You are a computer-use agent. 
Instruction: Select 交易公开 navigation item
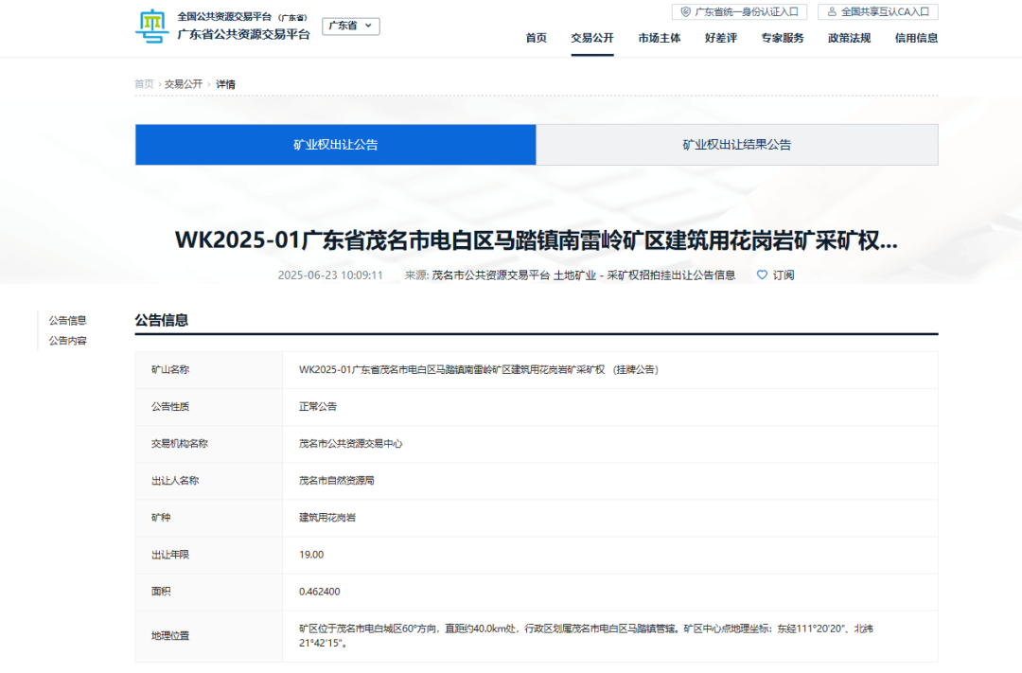tap(591, 38)
